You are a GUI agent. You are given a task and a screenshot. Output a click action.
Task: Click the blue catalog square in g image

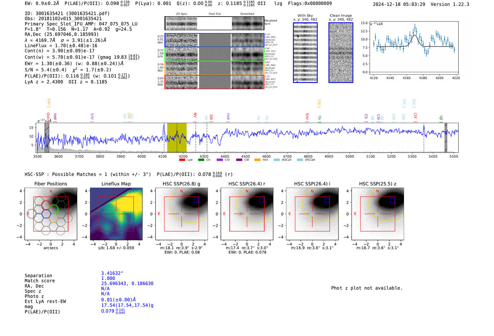click(x=196, y=201)
